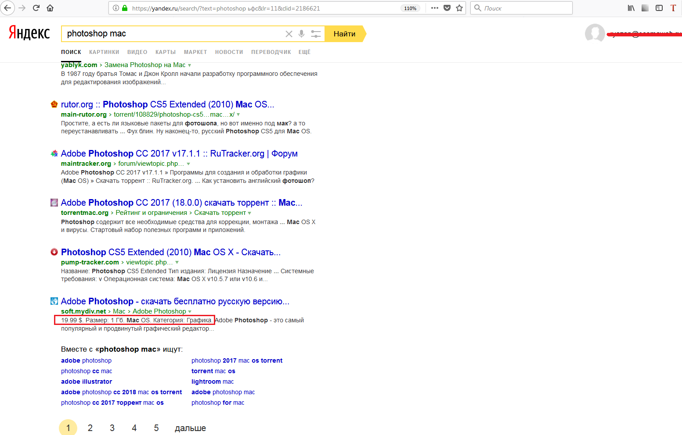
Task: Switch to the Картинки tab
Action: coord(104,52)
